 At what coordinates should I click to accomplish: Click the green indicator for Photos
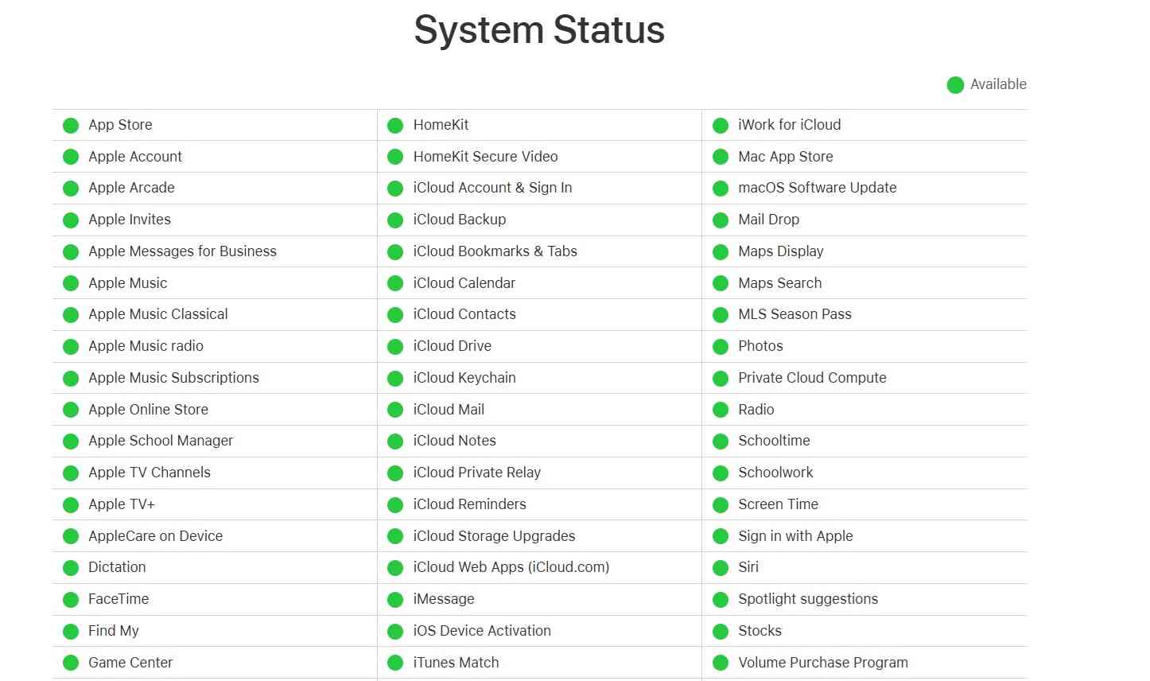point(721,347)
